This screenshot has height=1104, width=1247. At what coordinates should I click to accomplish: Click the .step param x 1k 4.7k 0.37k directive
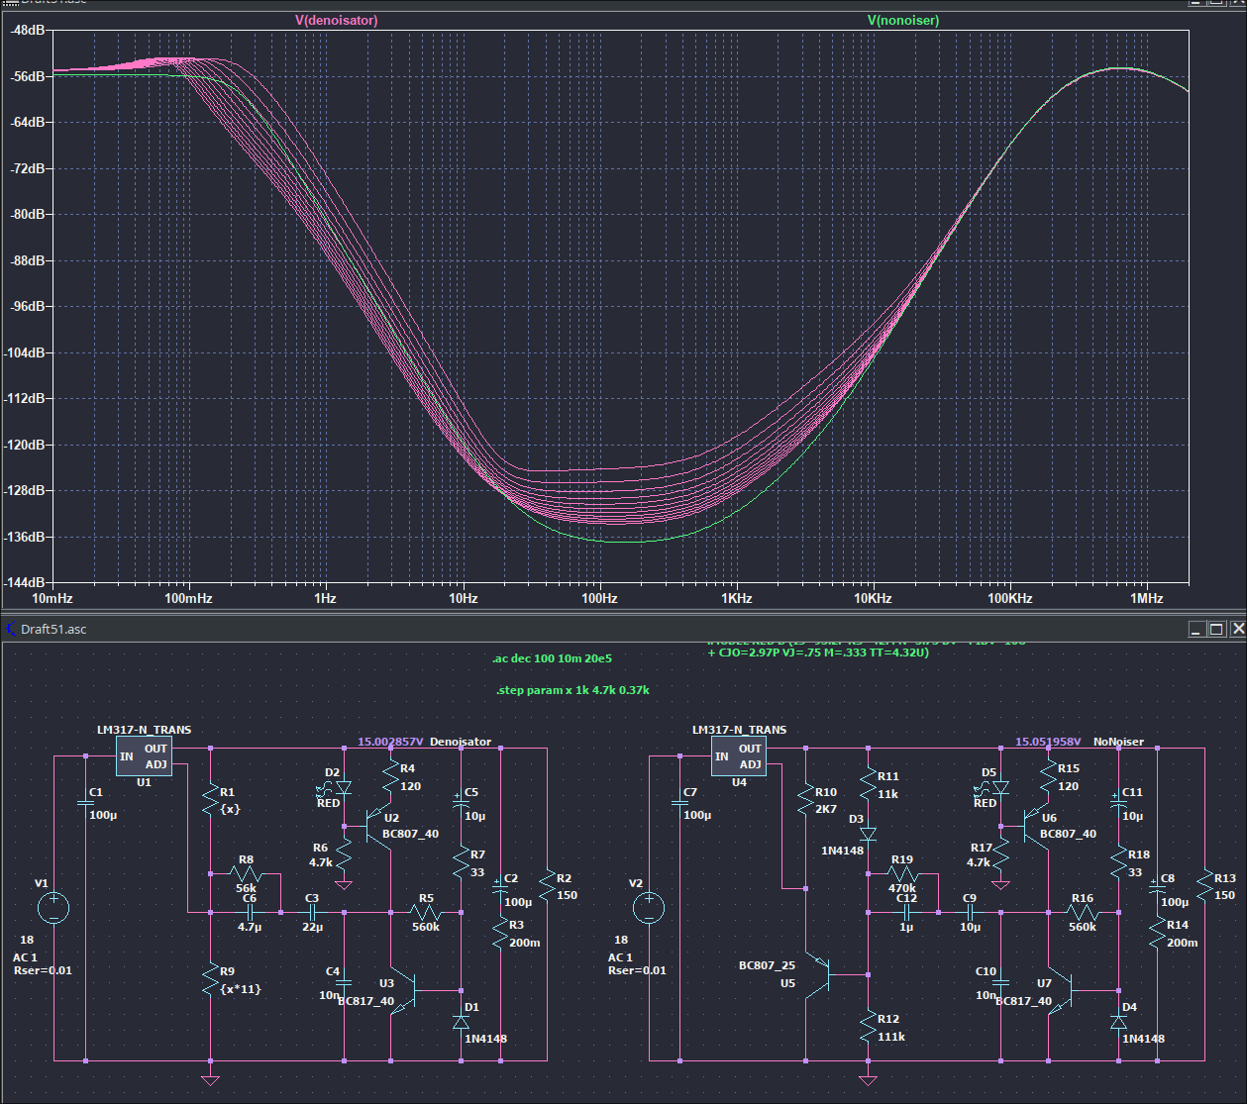(572, 690)
